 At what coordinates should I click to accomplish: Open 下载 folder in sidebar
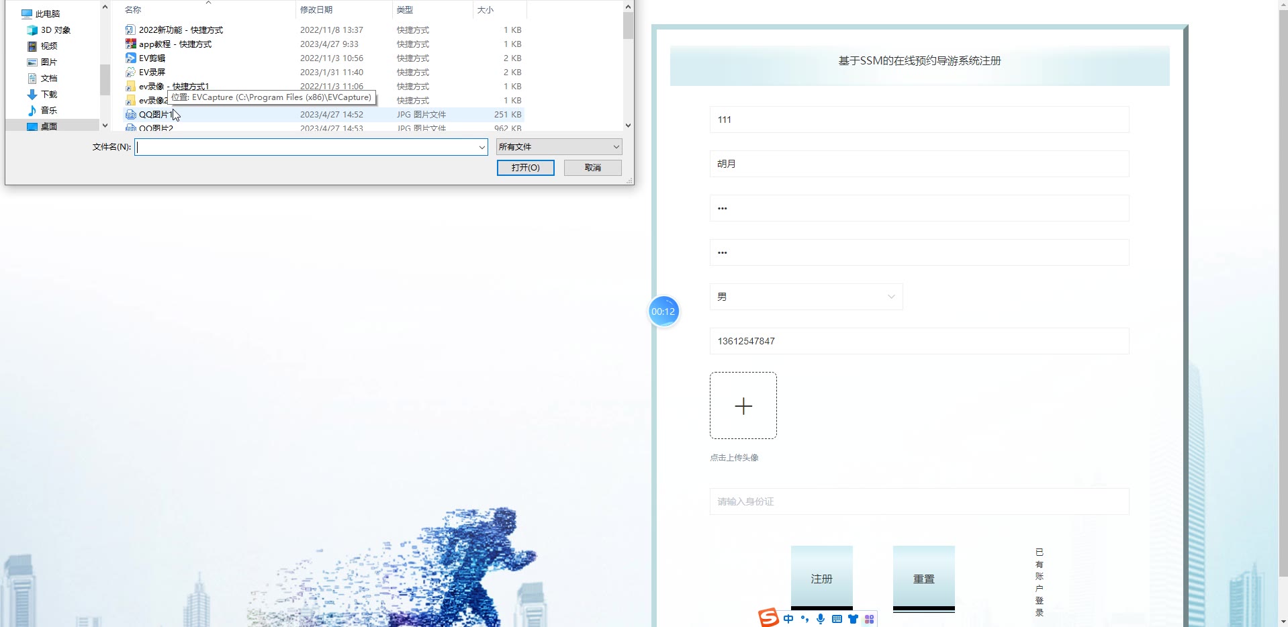click(x=42, y=94)
